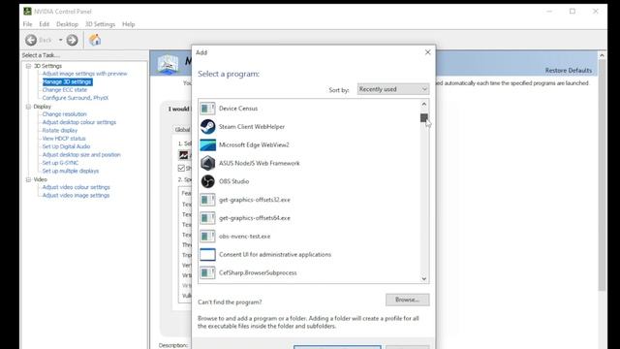
Task: Open the Edit menu
Action: point(44,24)
